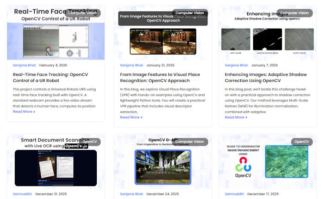The width and height of the screenshot is (324, 199).
Task: Open author Sanjana Bhat on December 24 post
Action: coord(131,194)
